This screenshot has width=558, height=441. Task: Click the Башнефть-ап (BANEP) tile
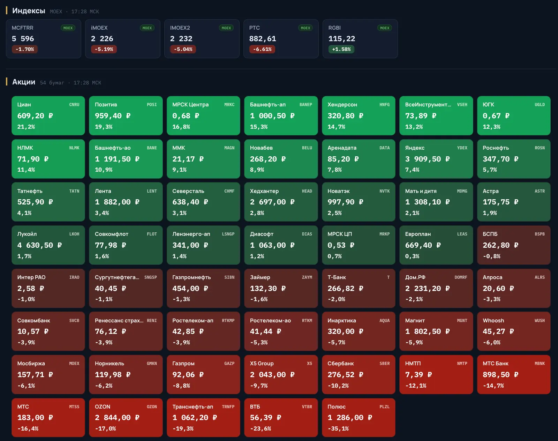coord(281,115)
